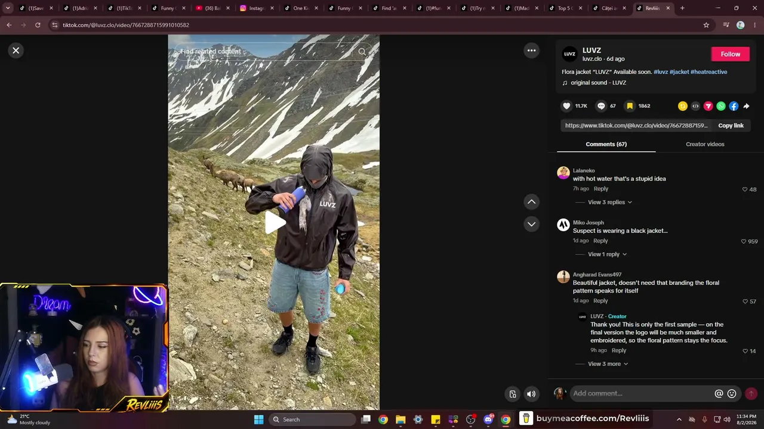Open the LUVZ profile avatar
The height and width of the screenshot is (429, 764).
click(x=570, y=54)
